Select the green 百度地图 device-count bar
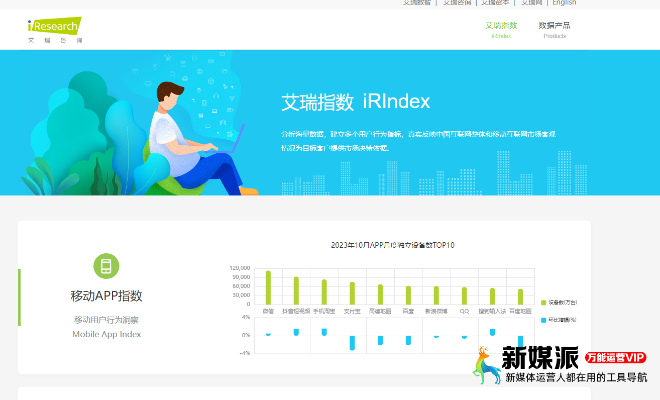Image resolution: width=660 pixels, height=400 pixels. tap(520, 296)
